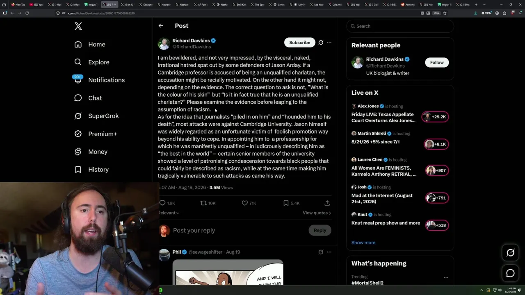Close the active X tab

115,5
